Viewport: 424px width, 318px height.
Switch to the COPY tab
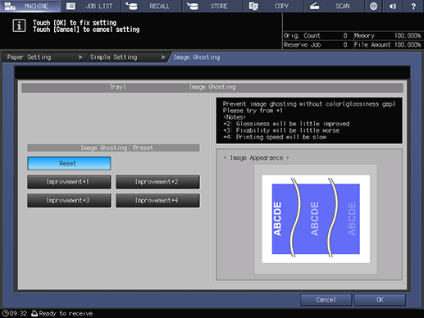(274, 6)
